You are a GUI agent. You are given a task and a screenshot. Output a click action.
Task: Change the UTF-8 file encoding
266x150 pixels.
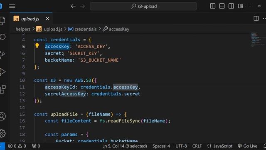click(181, 146)
